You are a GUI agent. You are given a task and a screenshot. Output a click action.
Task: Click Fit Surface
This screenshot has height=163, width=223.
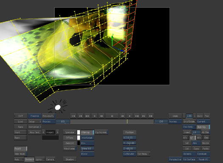tap(189, 160)
